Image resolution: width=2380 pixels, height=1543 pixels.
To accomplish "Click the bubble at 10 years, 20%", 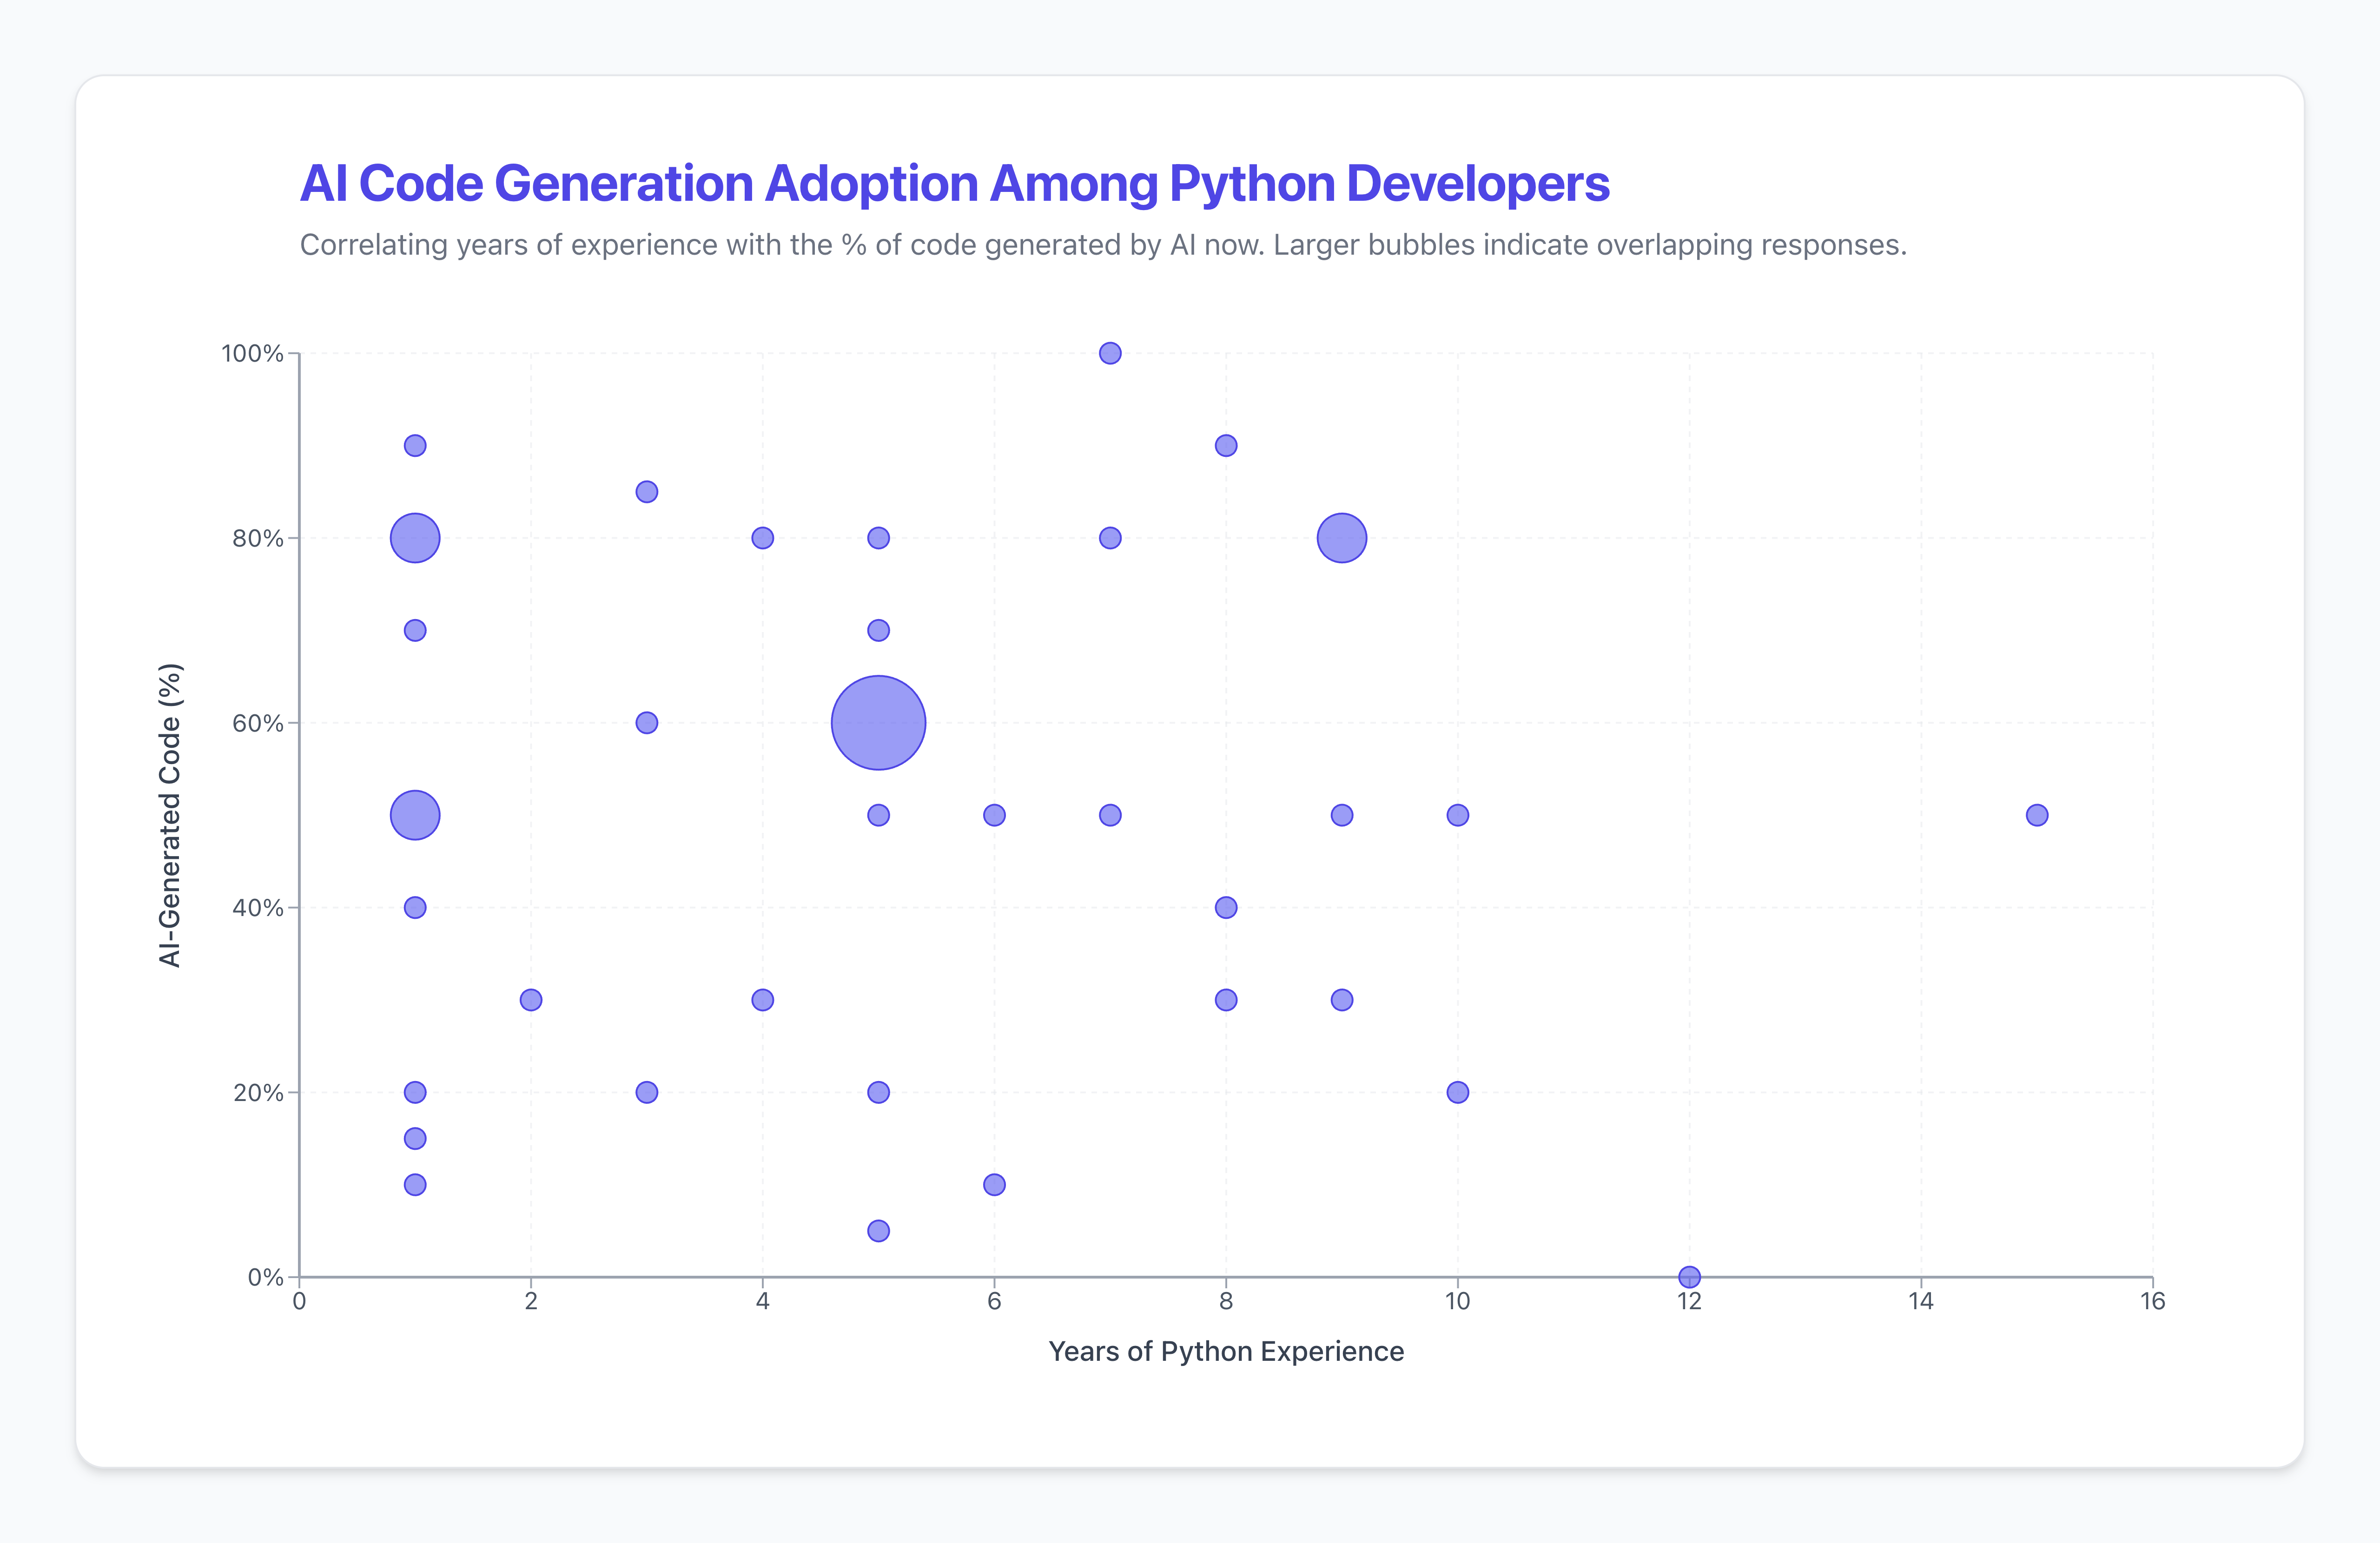I will coord(1458,1092).
